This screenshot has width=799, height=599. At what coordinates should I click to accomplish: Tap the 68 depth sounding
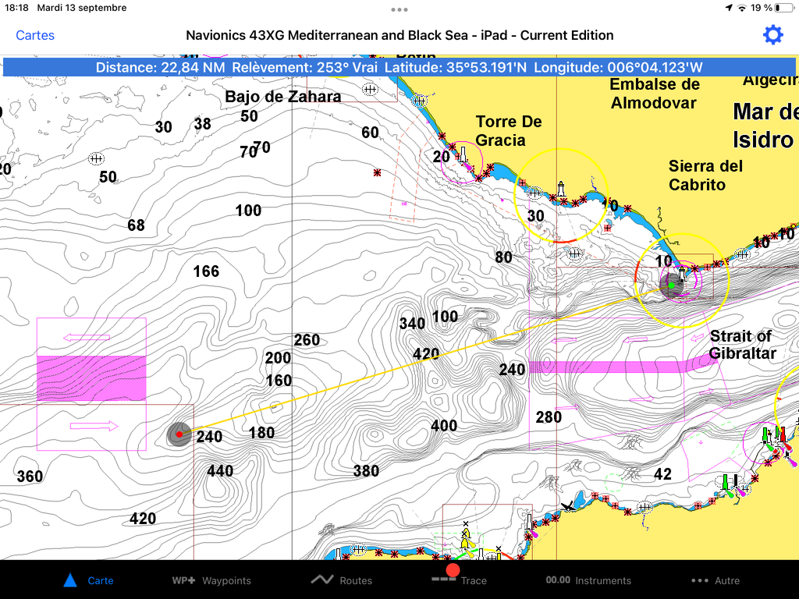point(136,225)
